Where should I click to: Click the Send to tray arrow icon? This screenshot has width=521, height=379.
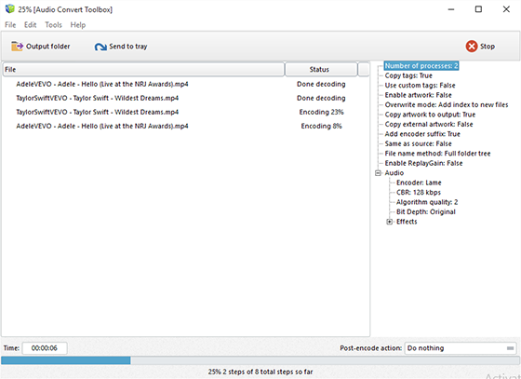pyautogui.click(x=100, y=47)
